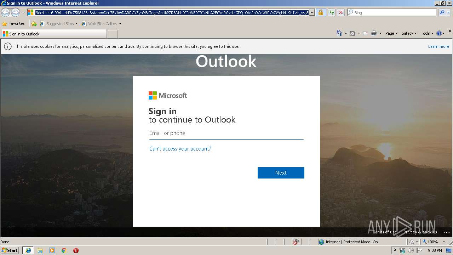Click Can't access your account link
The image size is (453, 255).
point(180,149)
